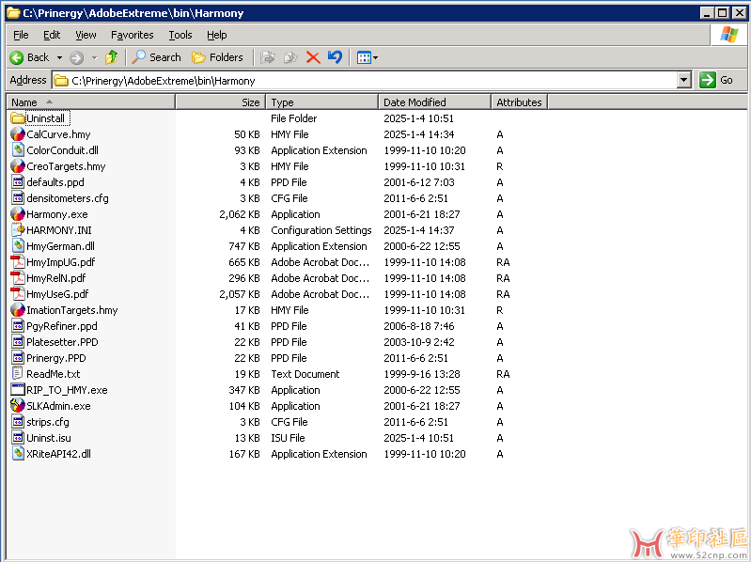Select the strips.cfg file name

coord(48,422)
